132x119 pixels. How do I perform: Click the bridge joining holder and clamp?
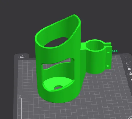[x=83, y=46]
